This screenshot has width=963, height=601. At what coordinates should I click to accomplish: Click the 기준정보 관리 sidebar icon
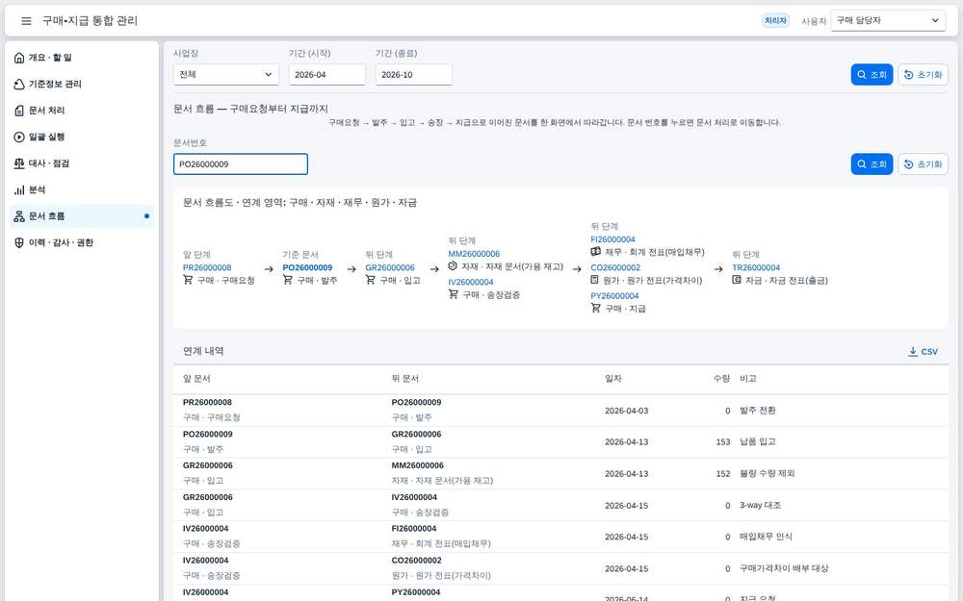click(x=19, y=84)
